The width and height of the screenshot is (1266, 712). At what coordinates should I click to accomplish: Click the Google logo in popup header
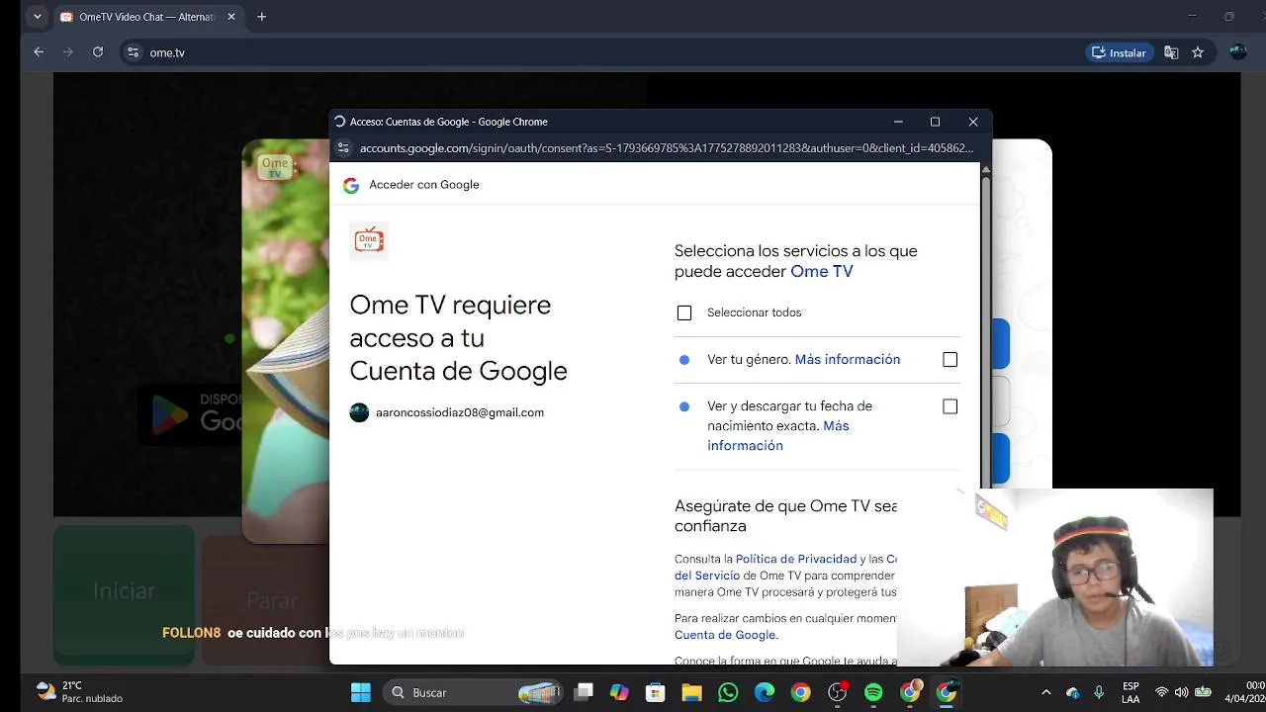351,186
